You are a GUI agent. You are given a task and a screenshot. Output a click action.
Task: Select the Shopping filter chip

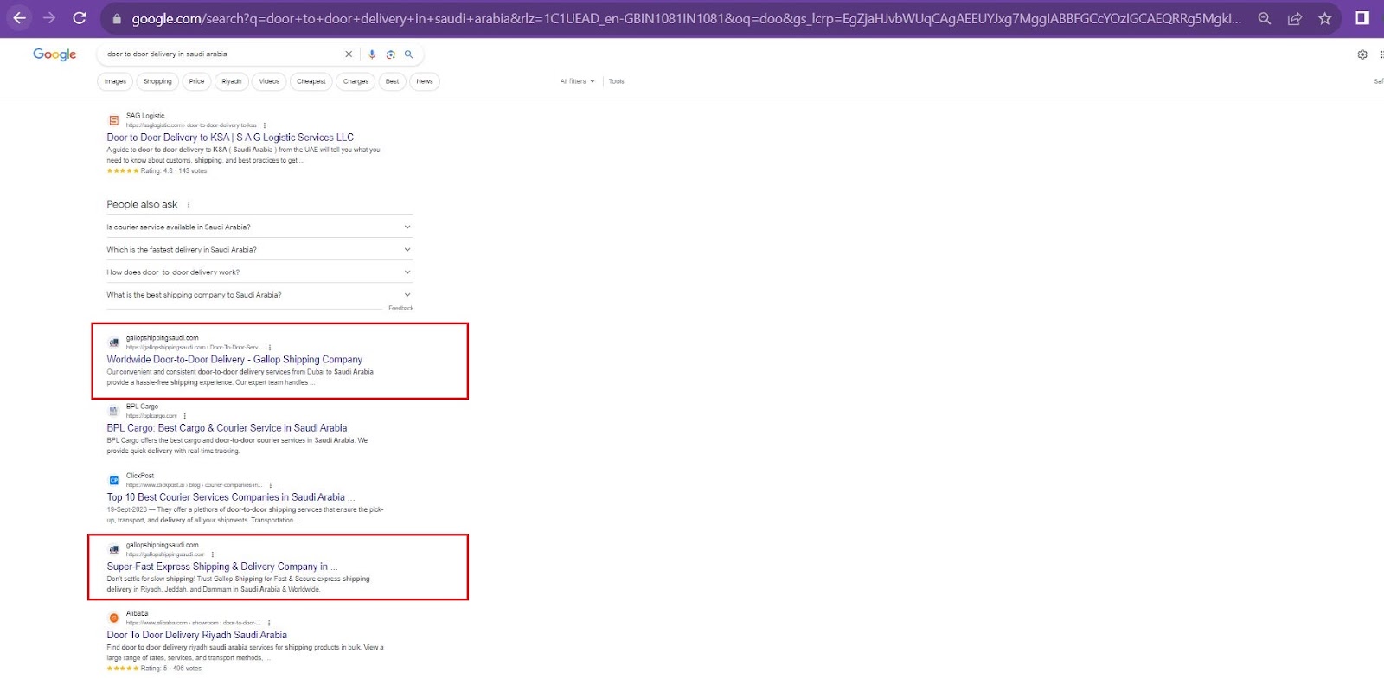tap(157, 81)
